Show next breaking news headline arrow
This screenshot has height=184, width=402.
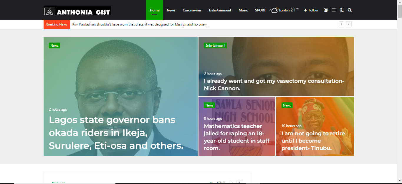point(349,24)
